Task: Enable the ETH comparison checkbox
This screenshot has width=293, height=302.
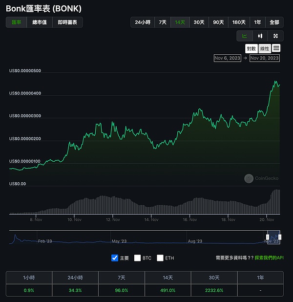Action: point(160,258)
